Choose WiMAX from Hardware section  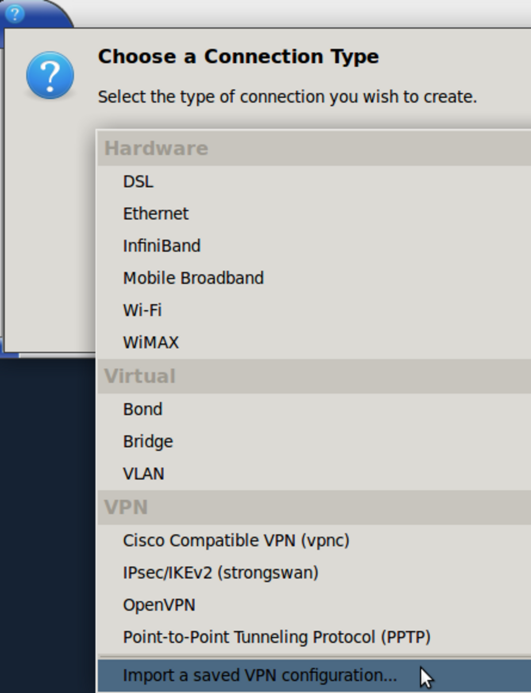151,343
